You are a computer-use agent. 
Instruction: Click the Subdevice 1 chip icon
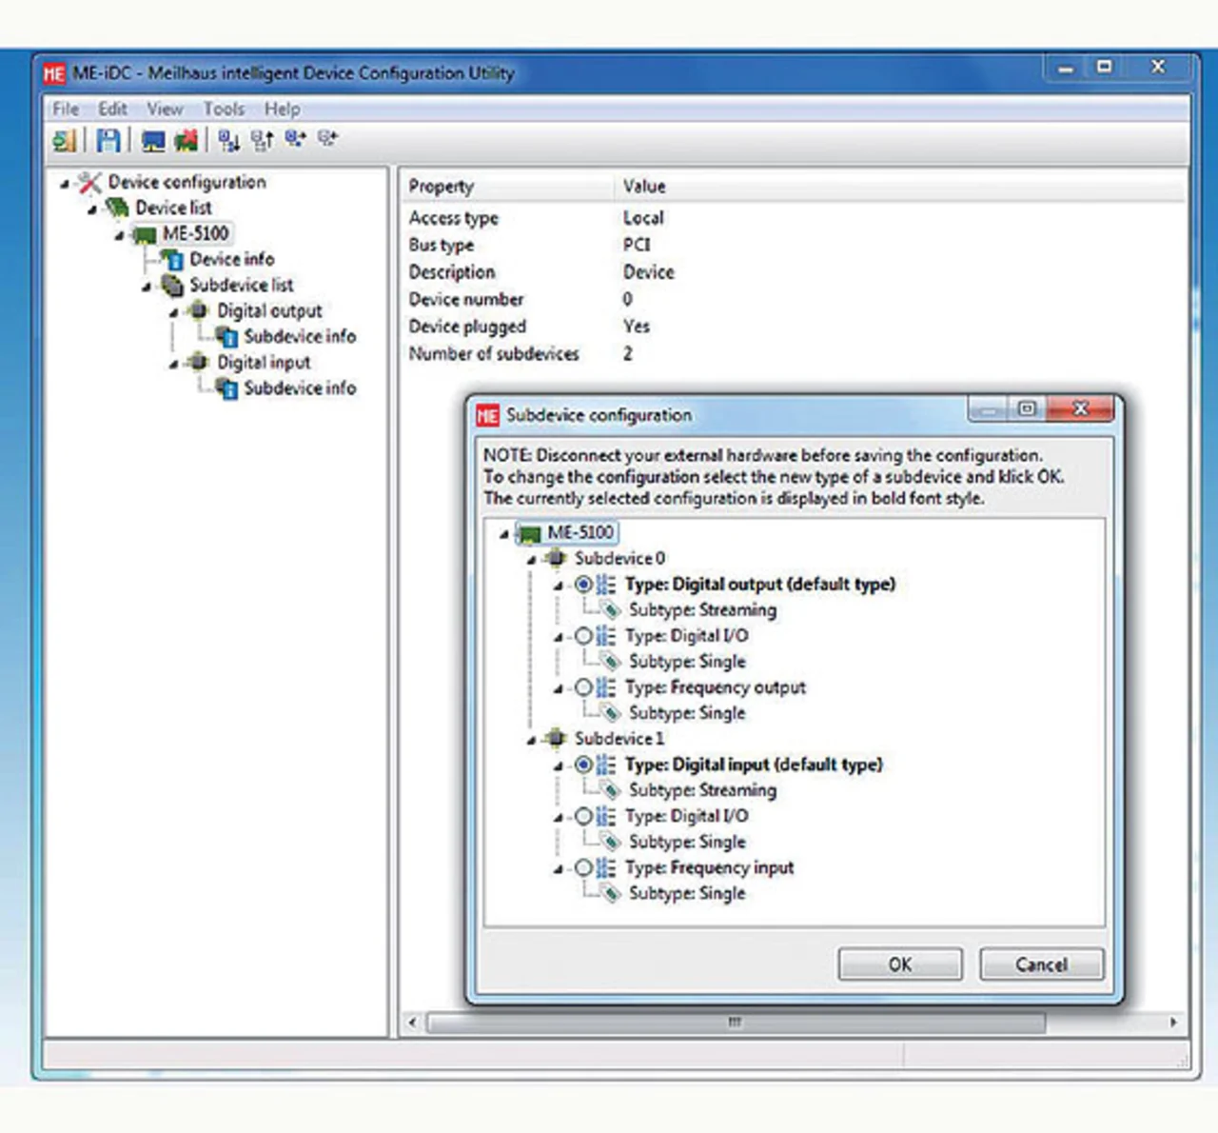pyautogui.click(x=557, y=738)
